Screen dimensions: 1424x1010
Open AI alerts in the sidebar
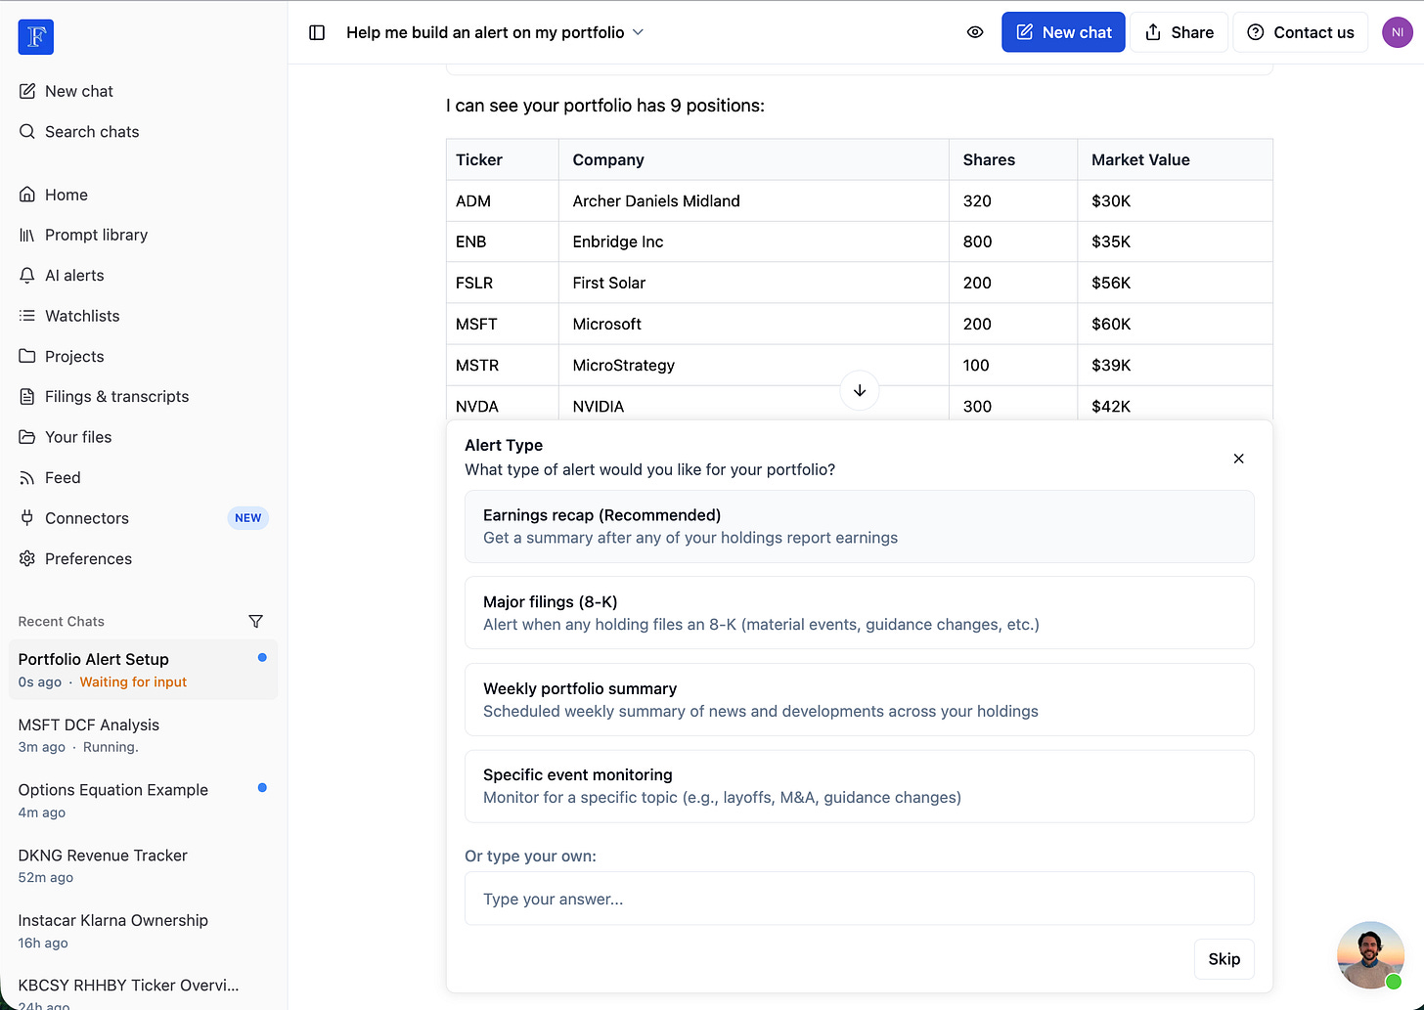74,276
